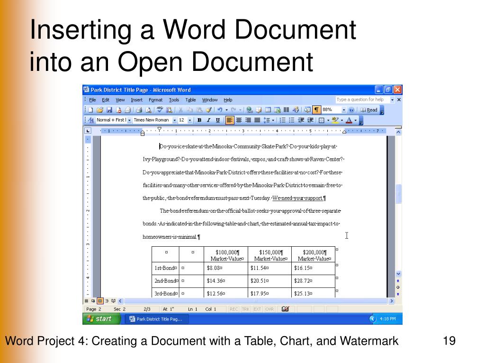The image size is (485, 363).
Task: Click the Read button in the toolbar
Action: [369, 110]
